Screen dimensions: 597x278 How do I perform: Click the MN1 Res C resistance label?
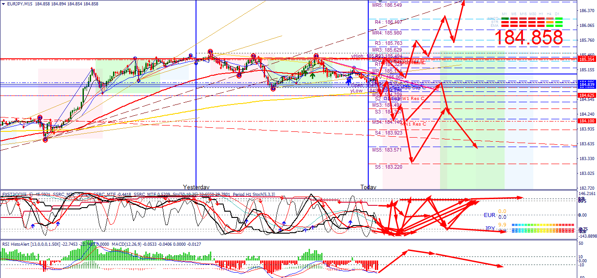click(413, 124)
